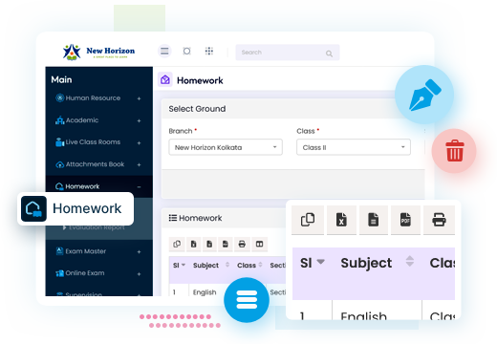This screenshot has width=497, height=344.
Task: Open the Class dropdown showing Class II
Action: coord(354,147)
